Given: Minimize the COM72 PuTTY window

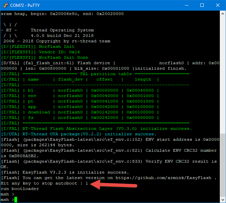Looking at the screenshot, I should click(186, 5).
